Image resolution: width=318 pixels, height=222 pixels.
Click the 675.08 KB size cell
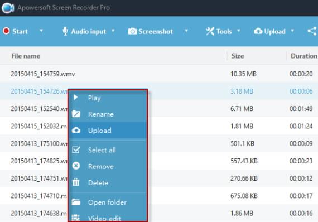[244, 196]
